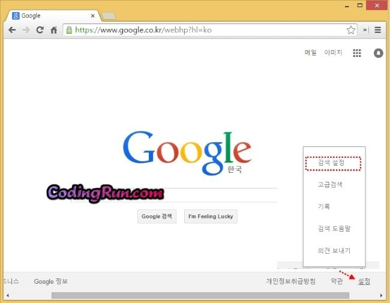The image size is (390, 303).
Task: Click the scrollbar left arrow
Action: [8, 296]
